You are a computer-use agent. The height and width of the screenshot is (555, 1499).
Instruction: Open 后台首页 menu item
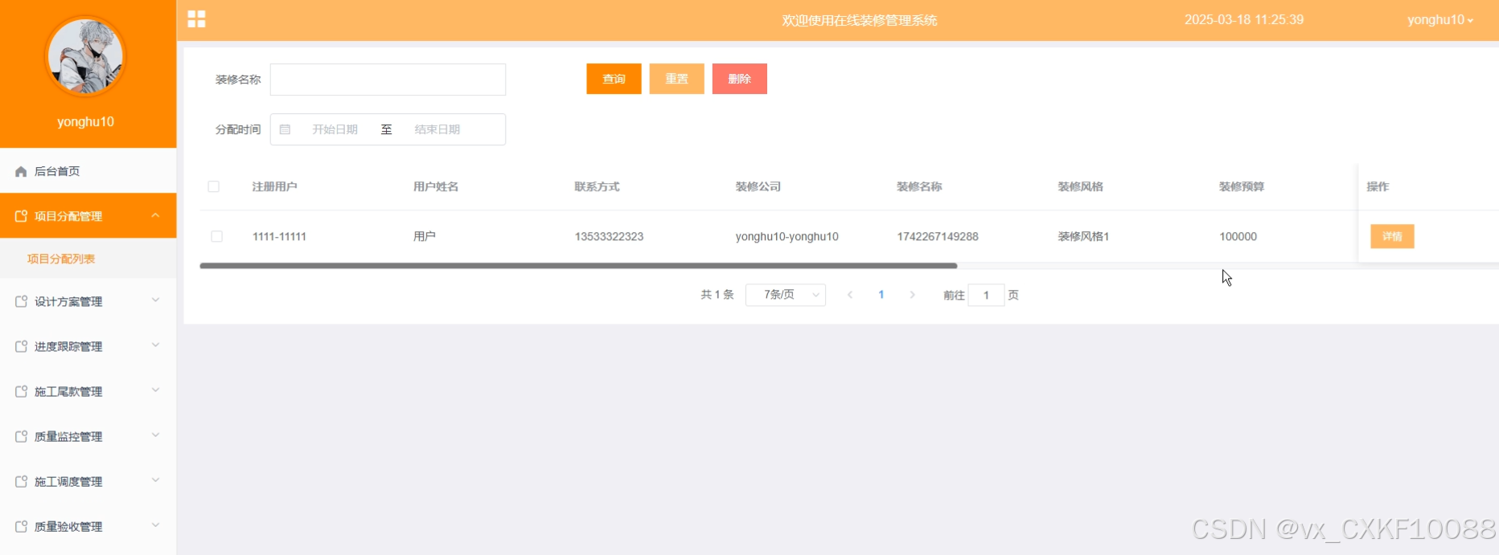coord(88,171)
